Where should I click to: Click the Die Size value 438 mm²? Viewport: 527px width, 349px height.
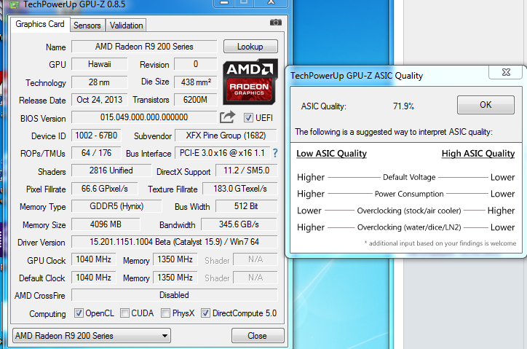[196, 82]
